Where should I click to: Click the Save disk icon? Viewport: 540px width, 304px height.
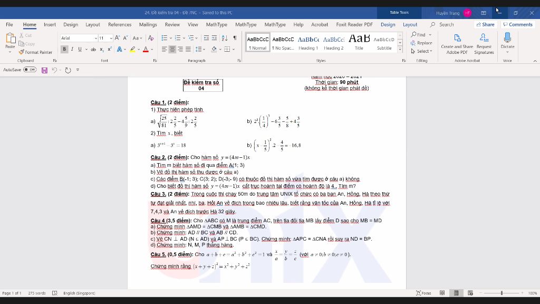coord(44,70)
